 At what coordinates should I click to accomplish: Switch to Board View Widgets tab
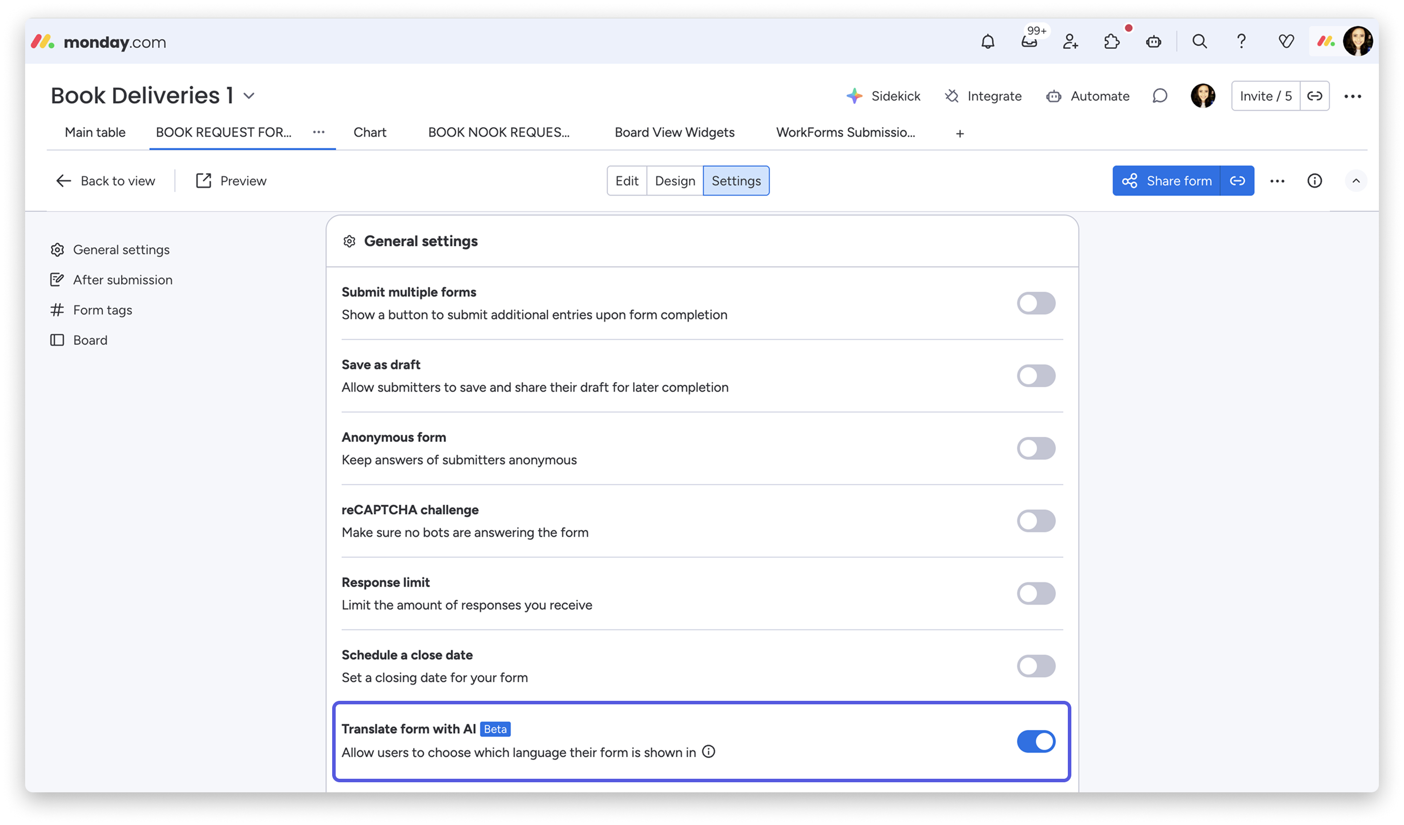coord(675,132)
